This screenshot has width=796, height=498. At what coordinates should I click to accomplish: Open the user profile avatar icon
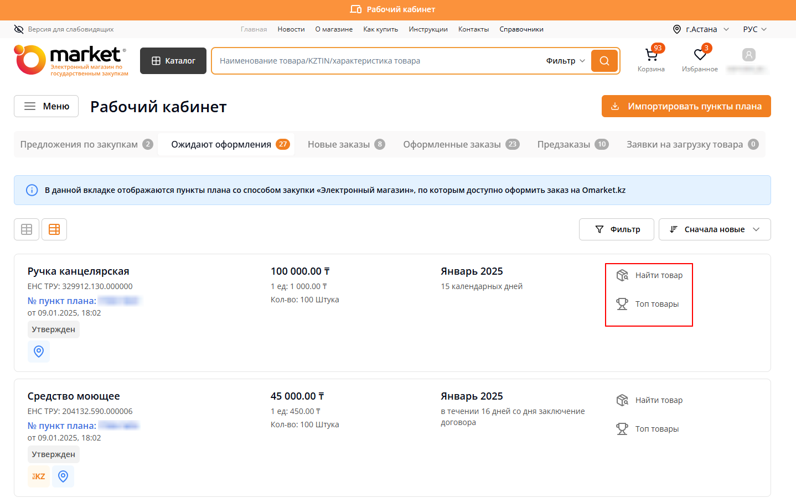[748, 55]
